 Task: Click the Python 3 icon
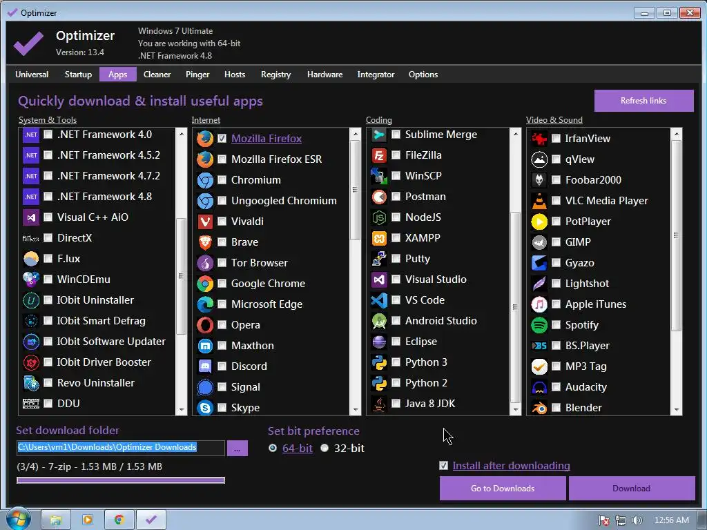coord(379,363)
